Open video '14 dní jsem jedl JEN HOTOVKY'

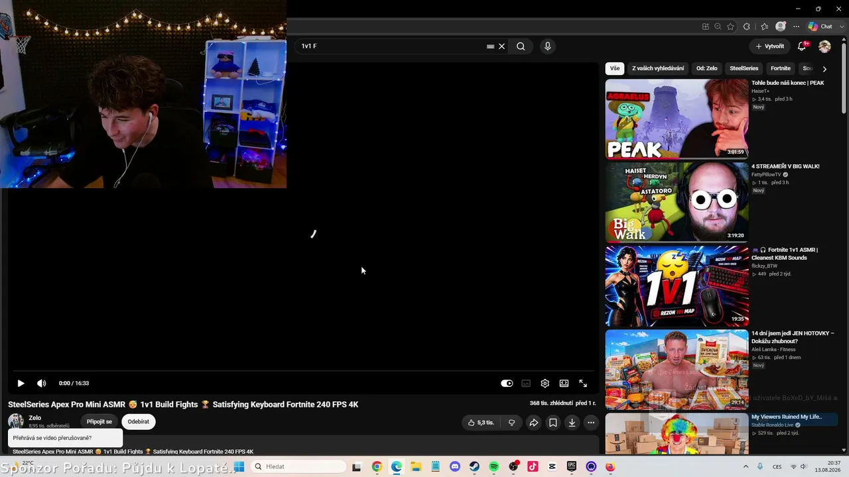coord(793,337)
